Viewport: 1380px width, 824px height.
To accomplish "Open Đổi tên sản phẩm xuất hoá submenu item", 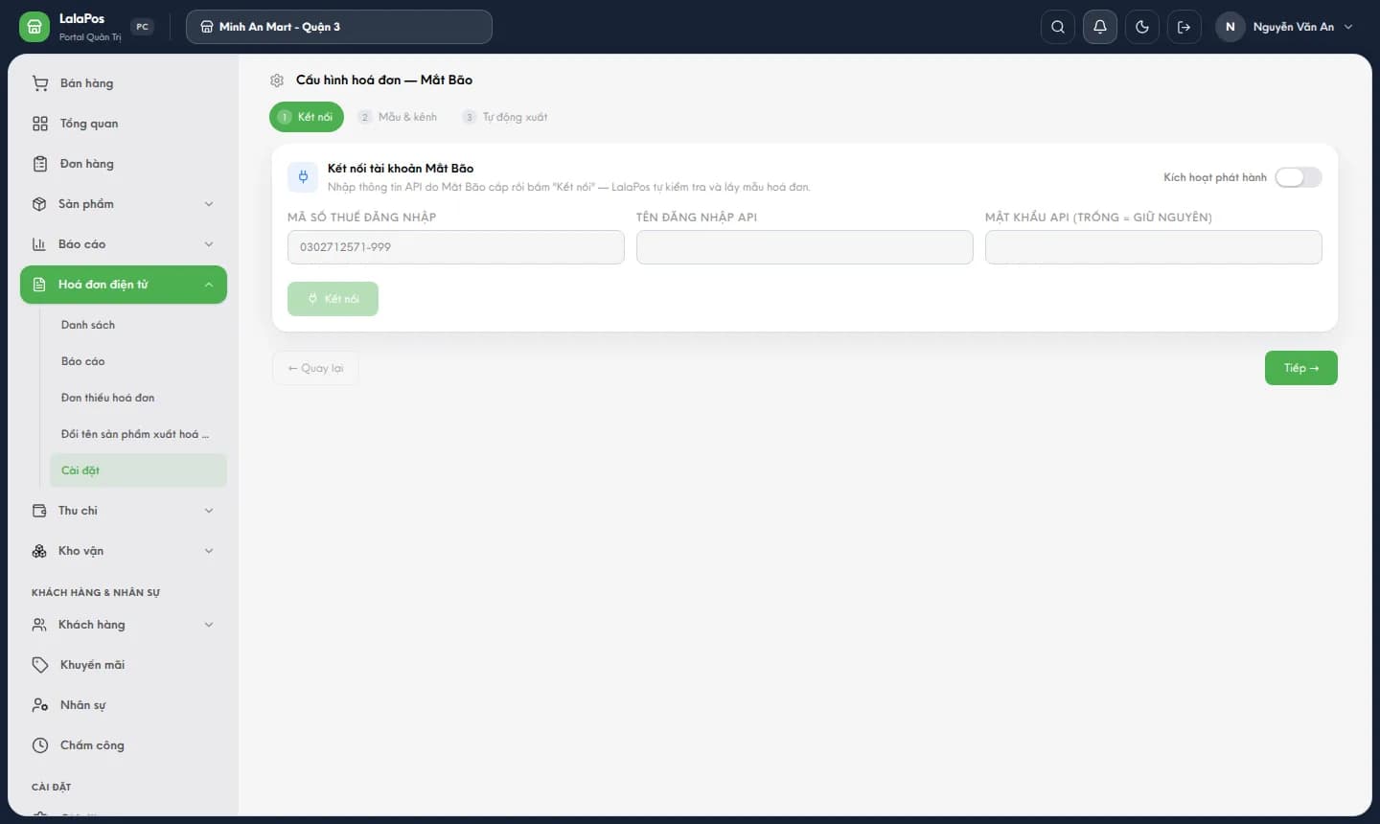I will click(x=138, y=434).
